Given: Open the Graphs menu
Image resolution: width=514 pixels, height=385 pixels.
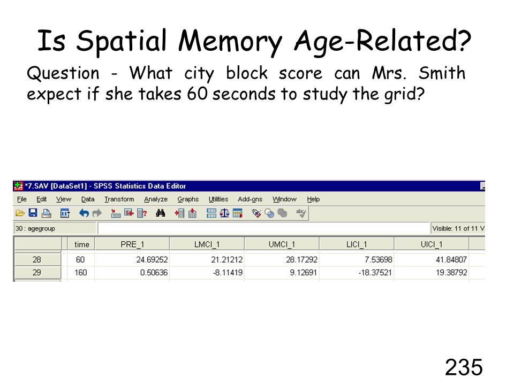Looking at the screenshot, I should (188, 199).
